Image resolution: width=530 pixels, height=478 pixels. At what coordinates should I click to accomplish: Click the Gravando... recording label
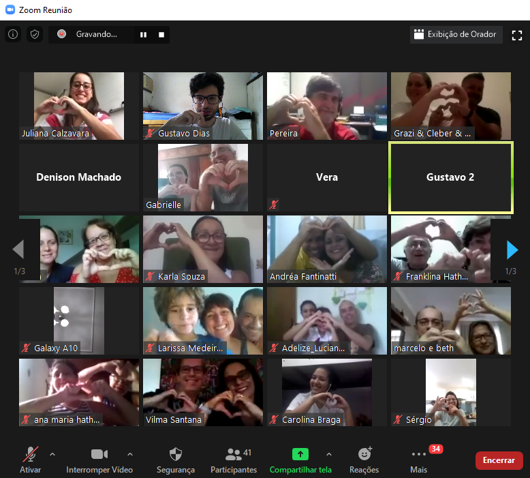96,34
